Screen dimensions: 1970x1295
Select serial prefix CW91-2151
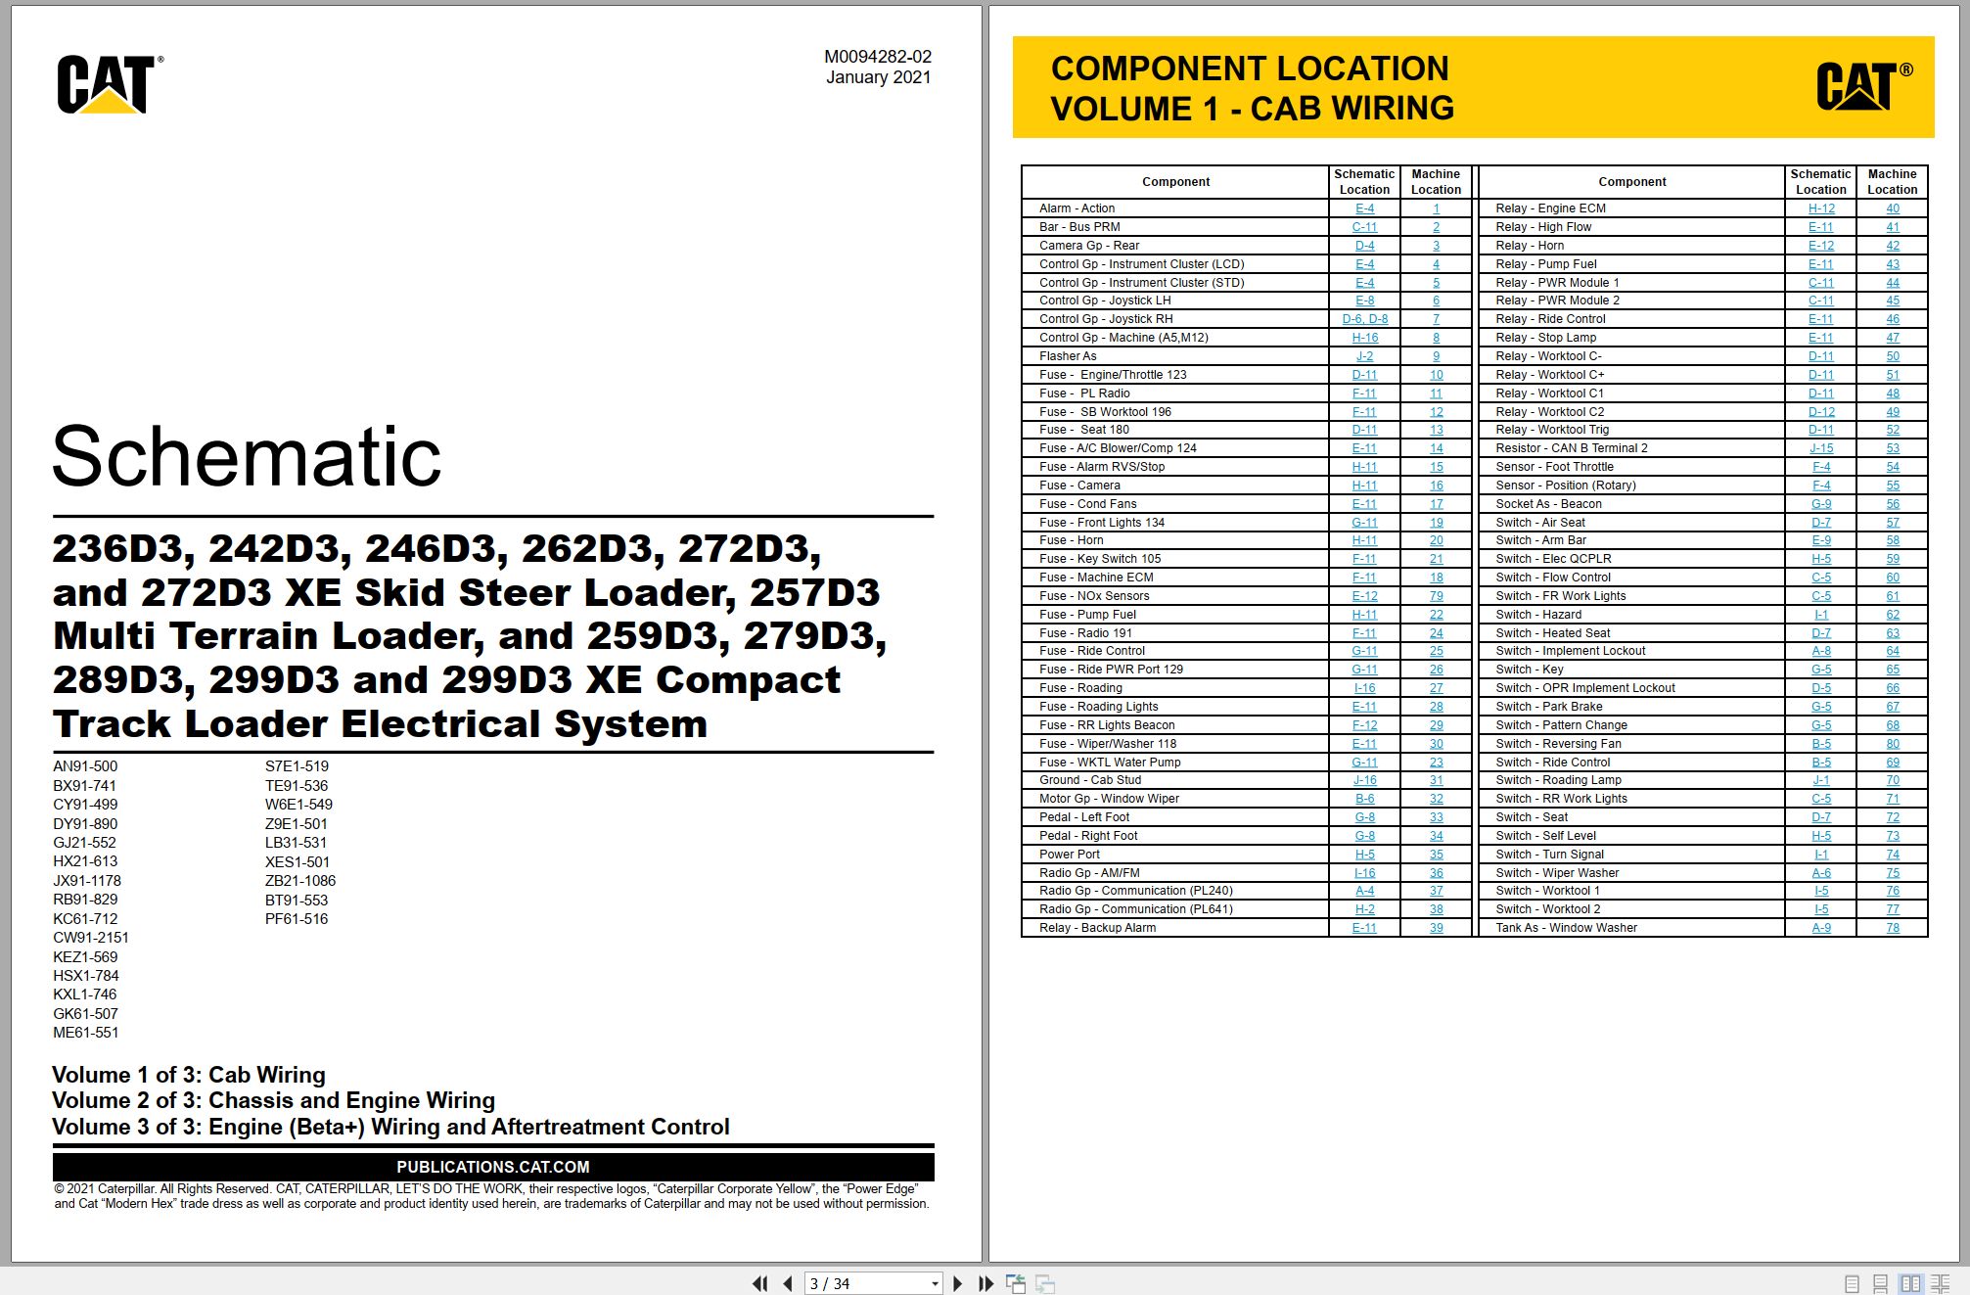91,938
